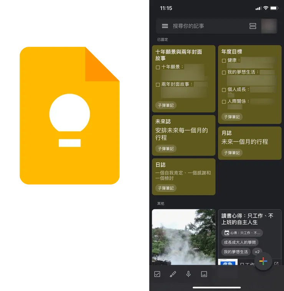Check the 兩年封面故事 checkbox
The height and width of the screenshot is (291, 284).
158,85
